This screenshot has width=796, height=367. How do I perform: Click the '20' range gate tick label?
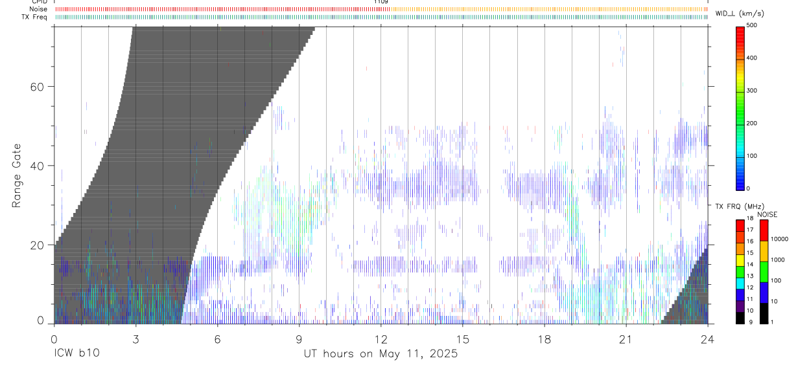[38, 245]
